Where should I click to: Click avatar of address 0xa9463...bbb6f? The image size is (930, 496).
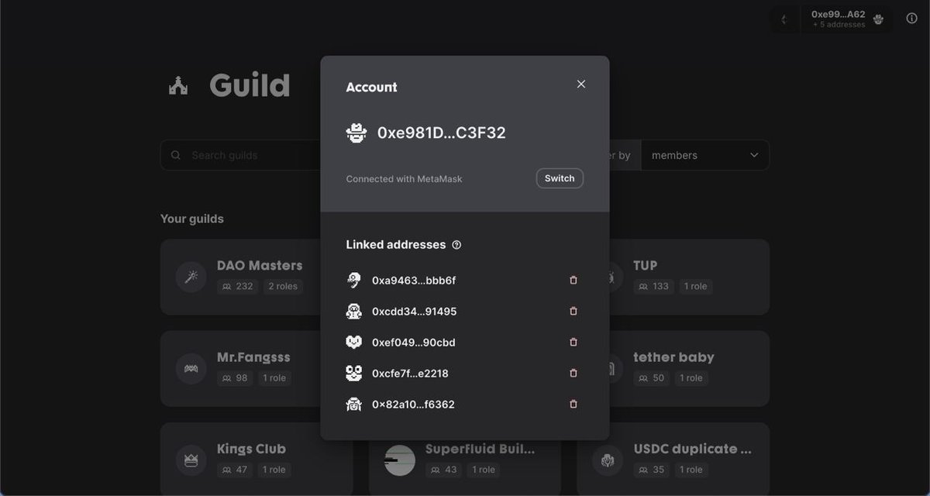point(354,281)
